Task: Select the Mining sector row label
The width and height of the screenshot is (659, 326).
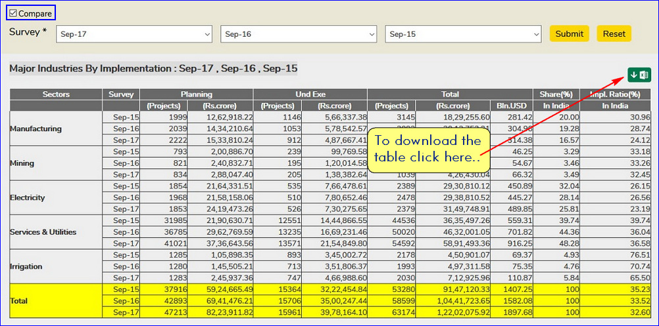Action: [22, 163]
